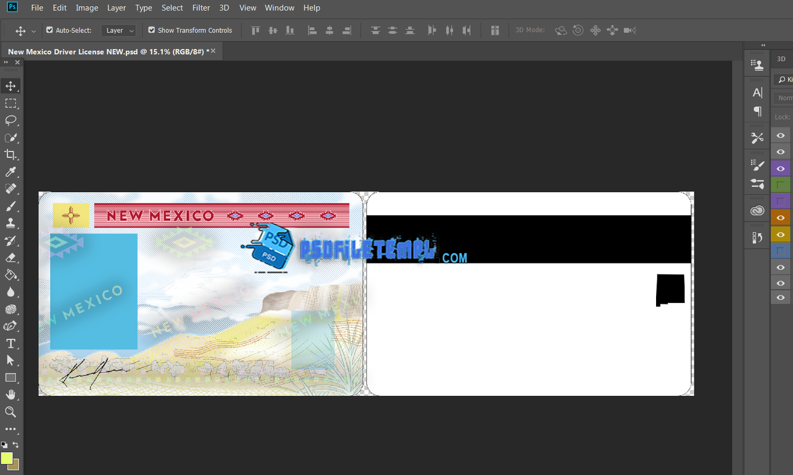Show the hidden purple-labeled layer

pos(781,201)
